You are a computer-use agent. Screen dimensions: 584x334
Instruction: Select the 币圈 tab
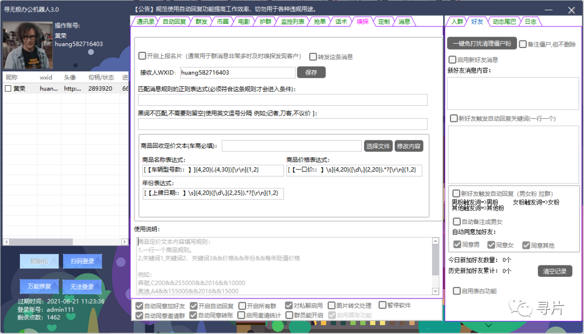(222, 22)
